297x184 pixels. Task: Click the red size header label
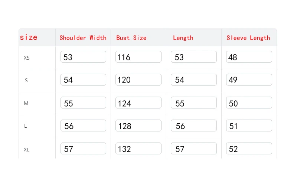29,37
